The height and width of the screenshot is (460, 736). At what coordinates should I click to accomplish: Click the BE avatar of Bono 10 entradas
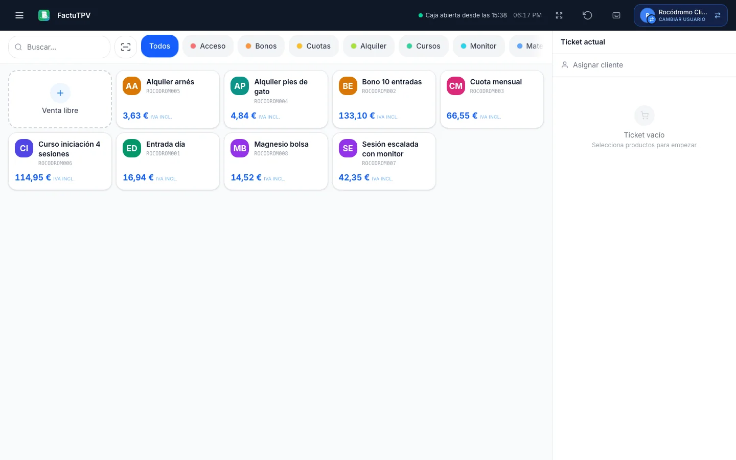pos(348,86)
